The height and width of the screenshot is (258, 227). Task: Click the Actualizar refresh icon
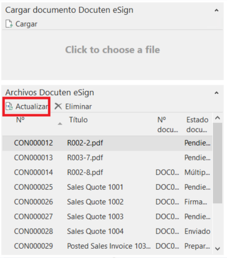point(9,106)
